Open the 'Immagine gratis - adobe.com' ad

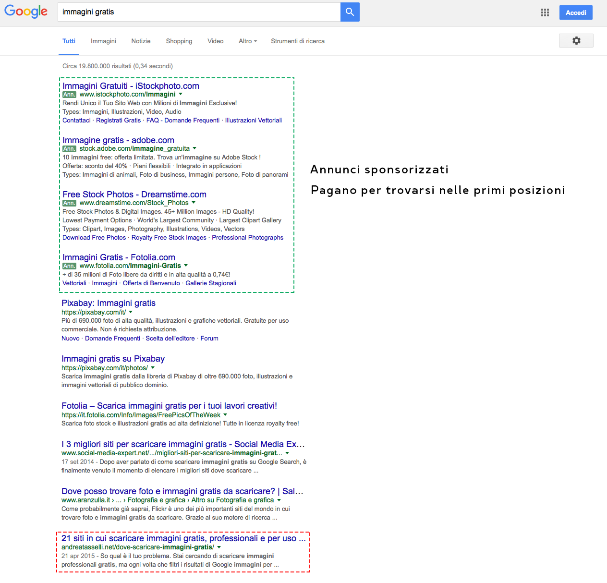coord(118,140)
